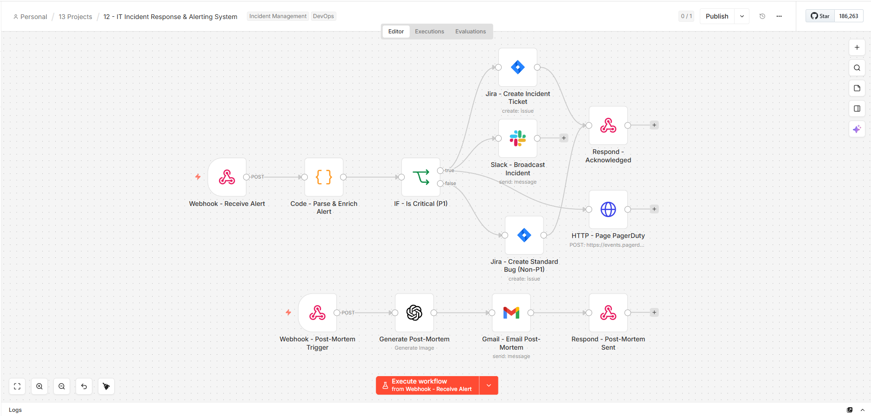871x416 pixels.
Task: Click the Post-Mortem Trigger lightning bolt
Action: coord(289,313)
